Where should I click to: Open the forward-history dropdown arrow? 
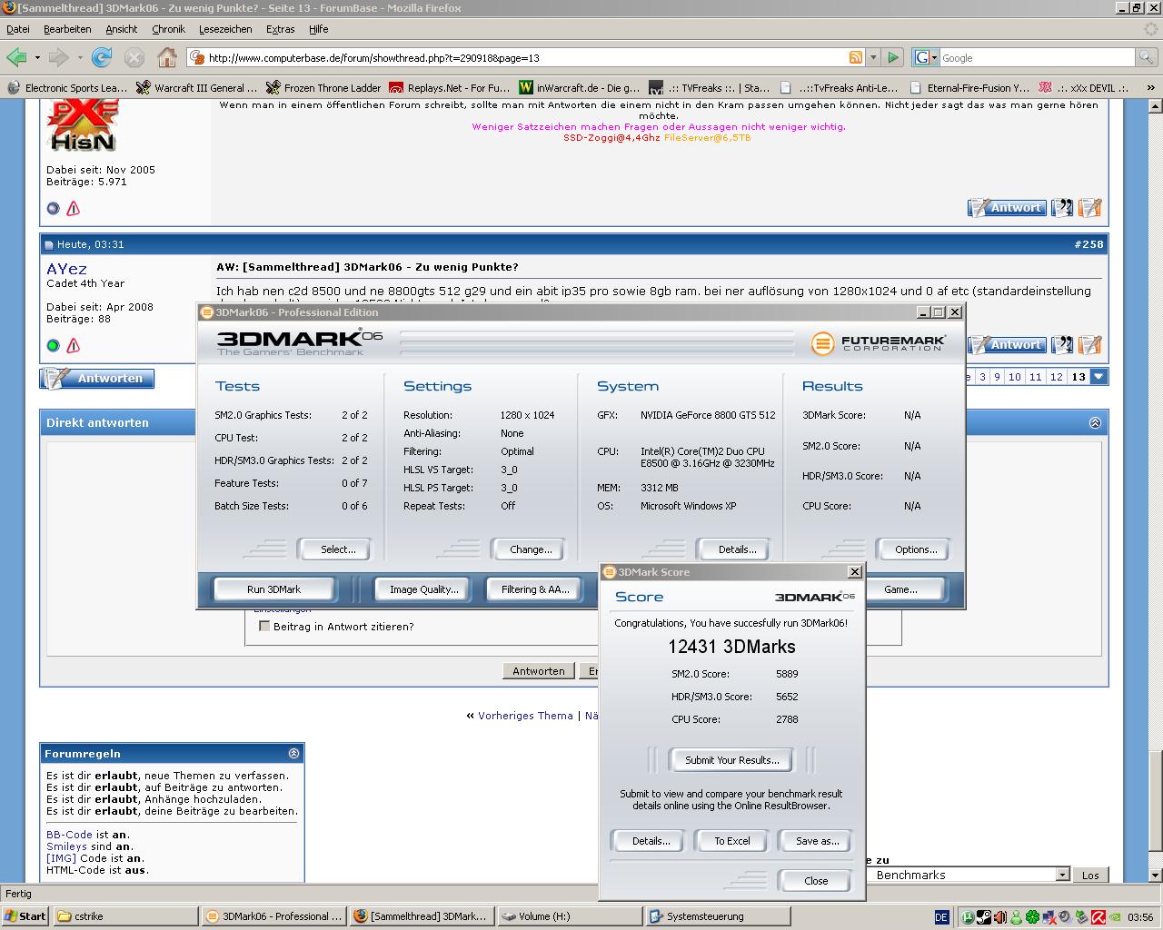pyautogui.click(x=80, y=57)
